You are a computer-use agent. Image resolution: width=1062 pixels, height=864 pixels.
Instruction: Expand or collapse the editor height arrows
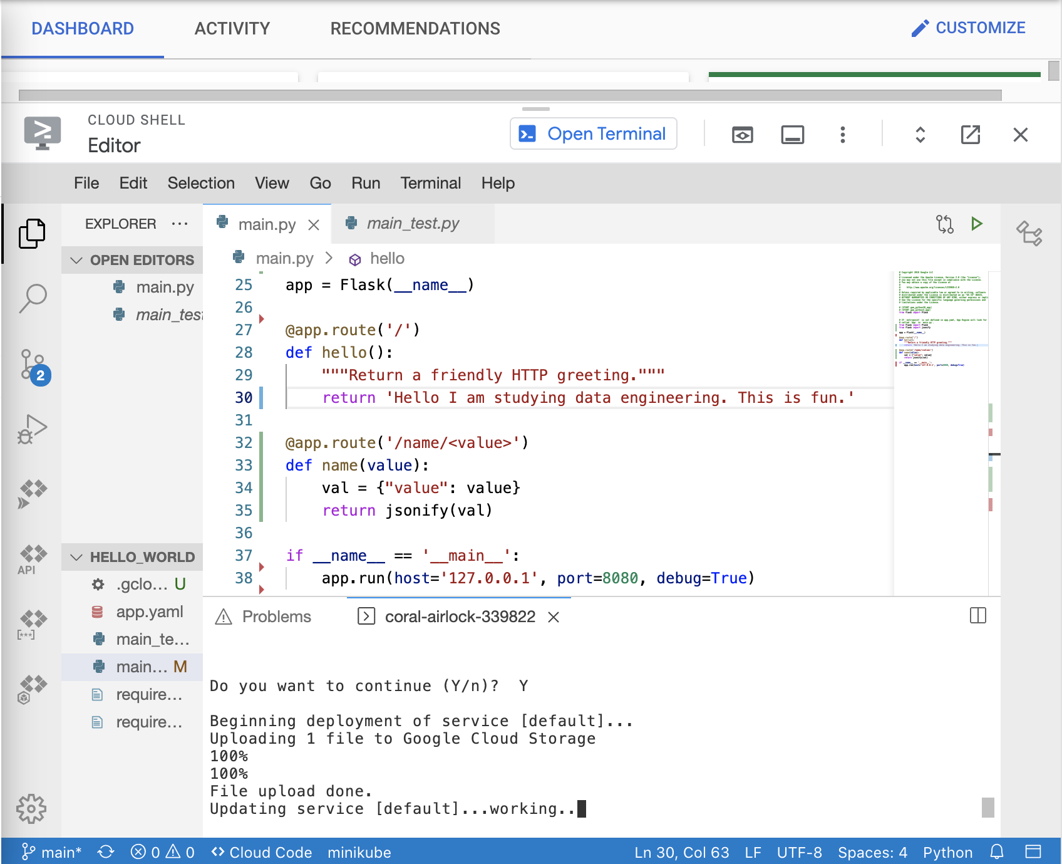[920, 135]
